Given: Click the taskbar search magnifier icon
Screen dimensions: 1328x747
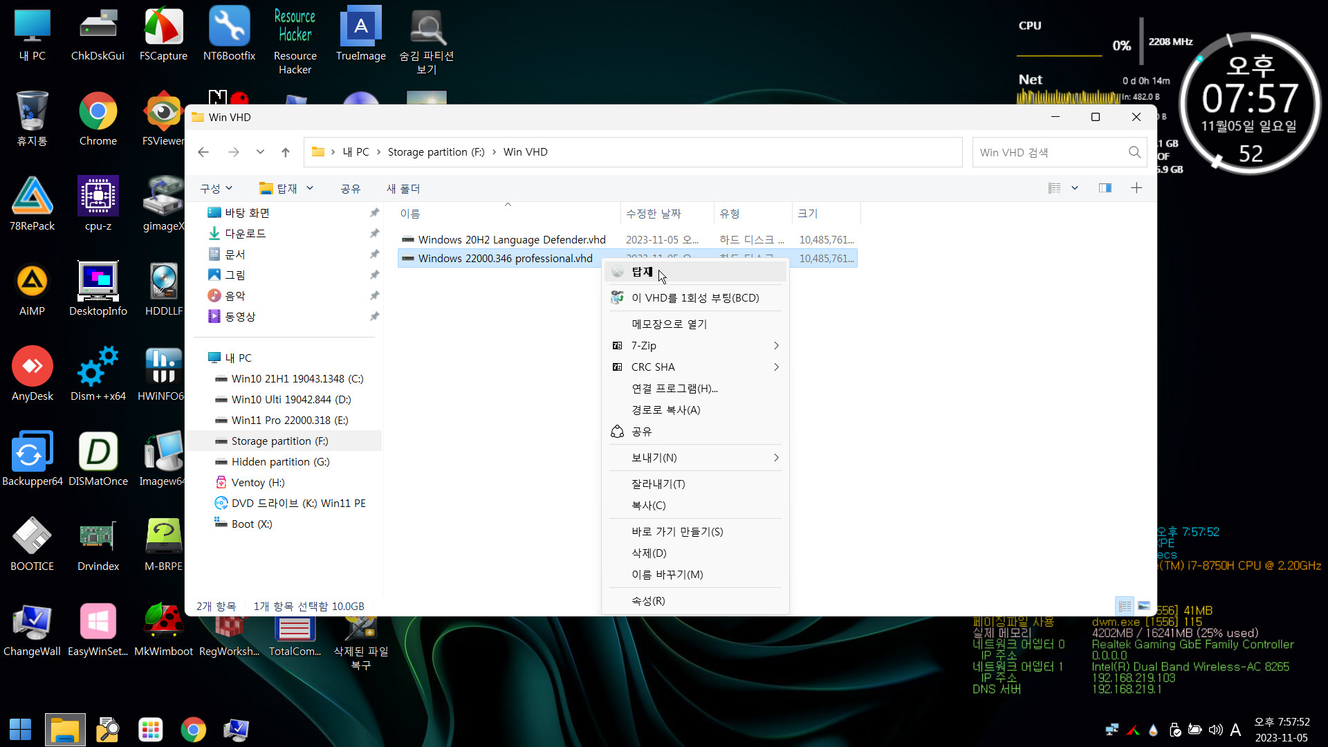Looking at the screenshot, I should [x=108, y=730].
